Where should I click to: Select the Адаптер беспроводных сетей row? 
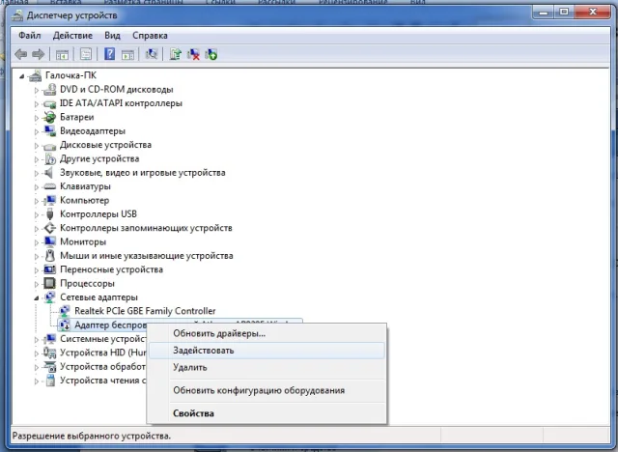[110, 325]
